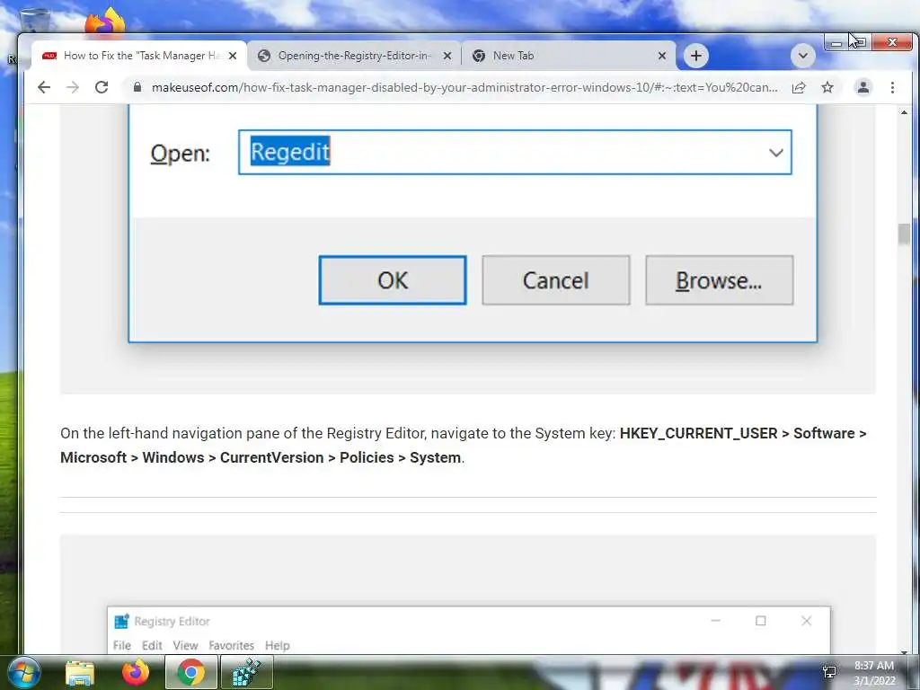Click the lock icon in address bar
The width and height of the screenshot is (920, 690).
(x=137, y=87)
